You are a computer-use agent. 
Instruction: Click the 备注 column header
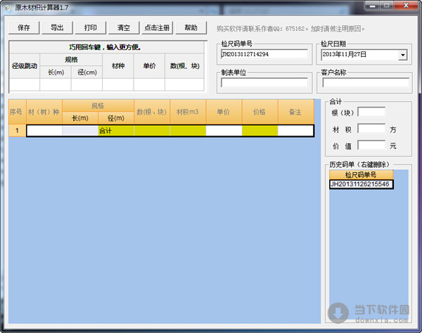(x=295, y=112)
